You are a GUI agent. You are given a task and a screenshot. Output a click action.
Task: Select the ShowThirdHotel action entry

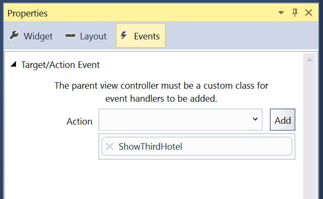click(x=197, y=146)
